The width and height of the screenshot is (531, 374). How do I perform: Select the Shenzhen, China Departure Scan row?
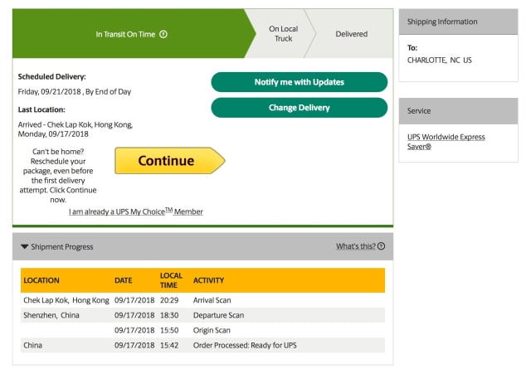[202, 315]
